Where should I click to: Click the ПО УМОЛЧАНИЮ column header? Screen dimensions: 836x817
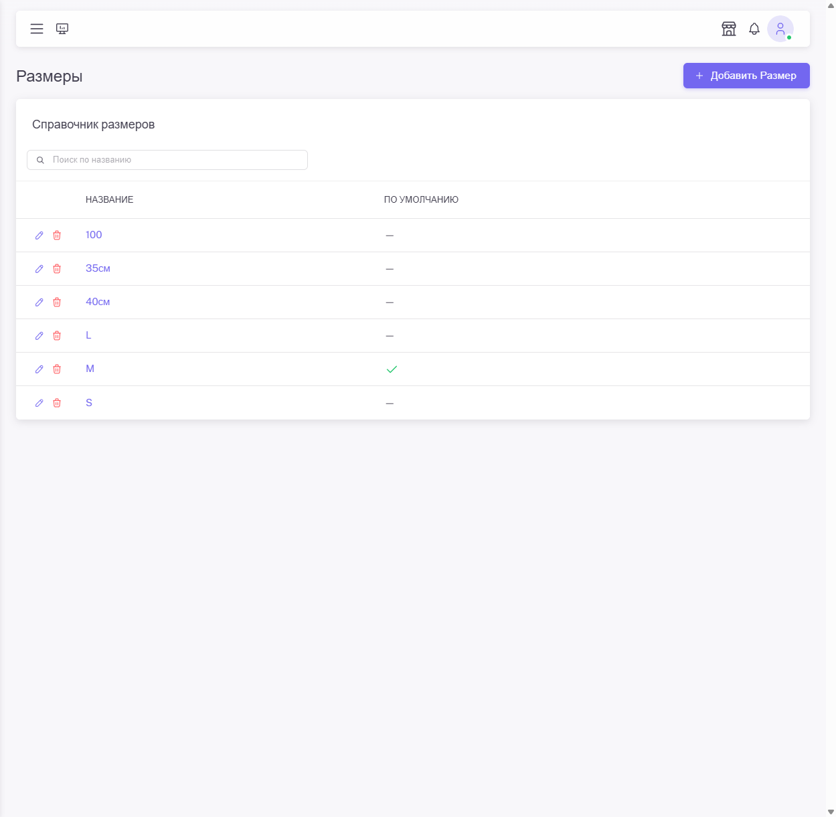click(421, 199)
